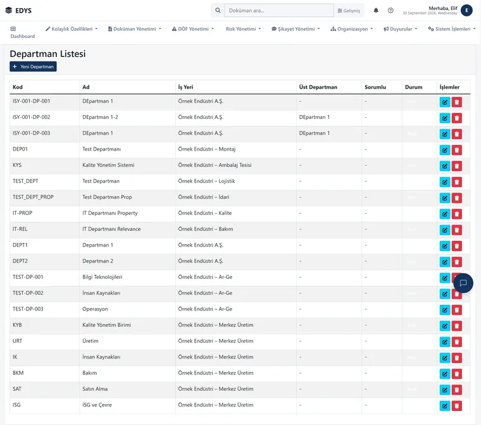
Task: Click Yeni Departman button
Action: tap(33, 66)
